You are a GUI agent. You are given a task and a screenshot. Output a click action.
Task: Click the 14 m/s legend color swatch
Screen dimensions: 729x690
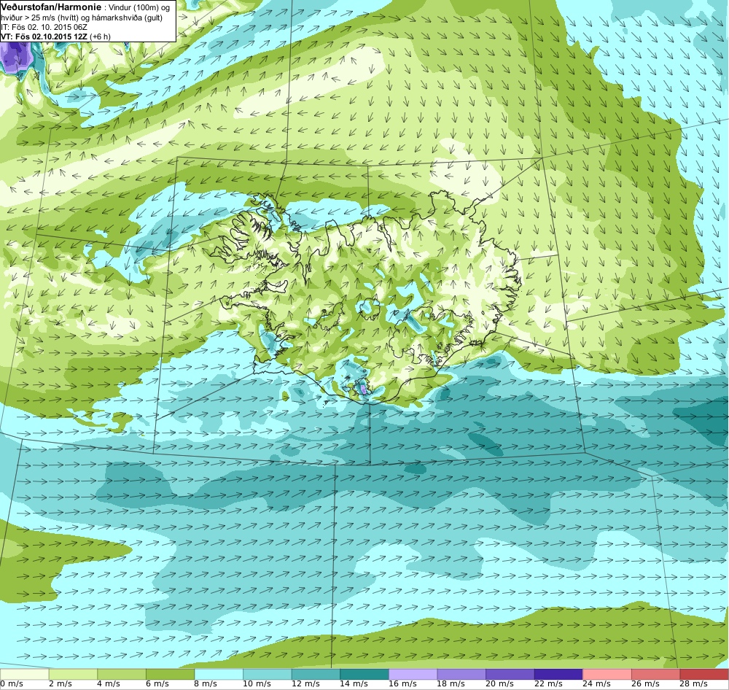[x=364, y=674]
